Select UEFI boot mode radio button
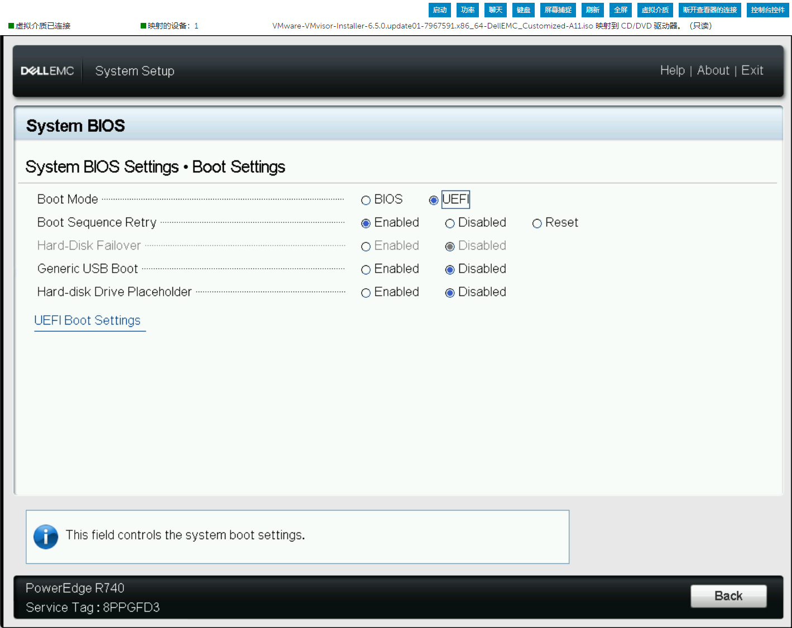The image size is (792, 628). coord(434,200)
